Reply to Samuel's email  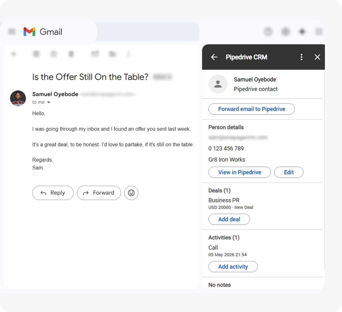(53, 193)
